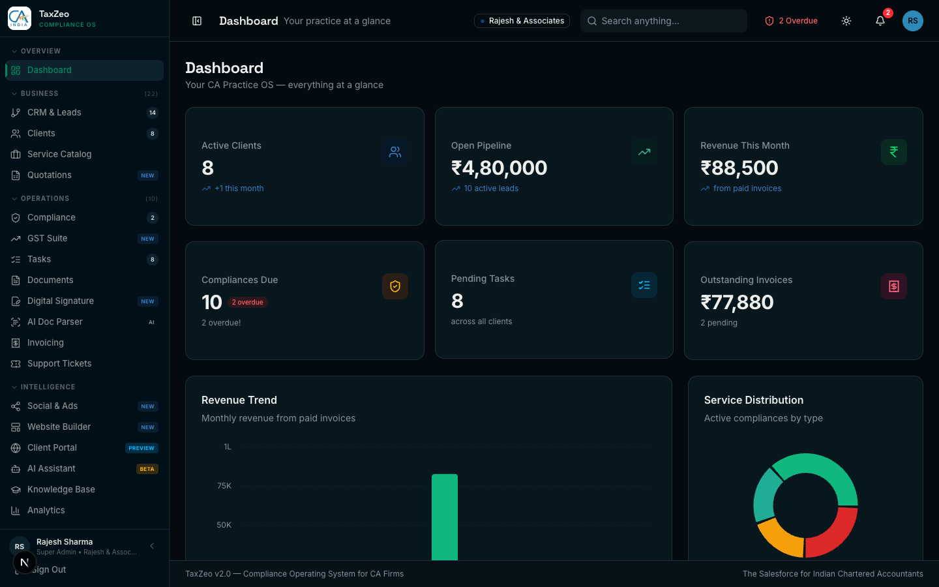Click the TaxZeo CA India logo
Image resolution: width=939 pixels, height=587 pixels.
point(20,18)
